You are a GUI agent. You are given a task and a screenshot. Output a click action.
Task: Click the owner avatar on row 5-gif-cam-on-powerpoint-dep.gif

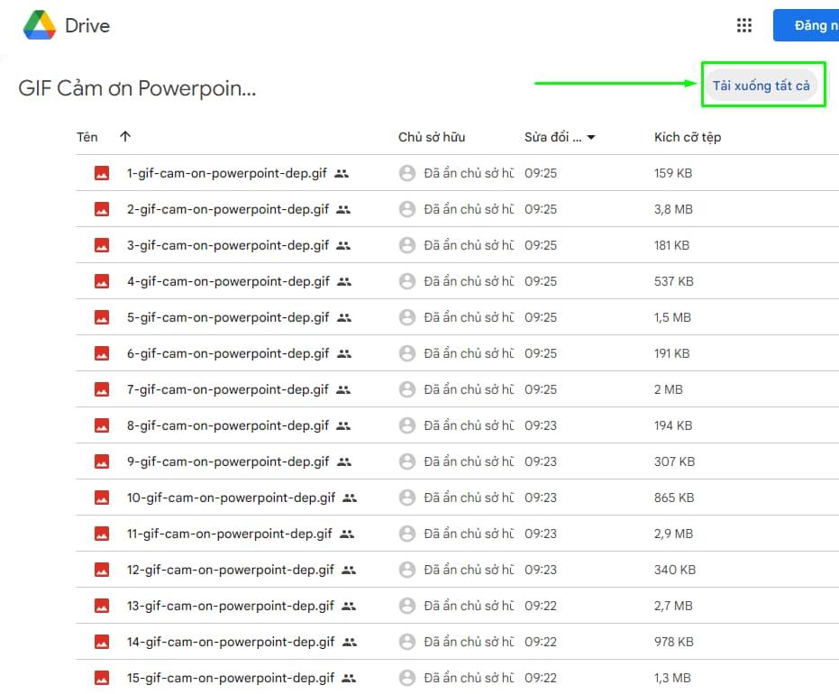click(406, 316)
